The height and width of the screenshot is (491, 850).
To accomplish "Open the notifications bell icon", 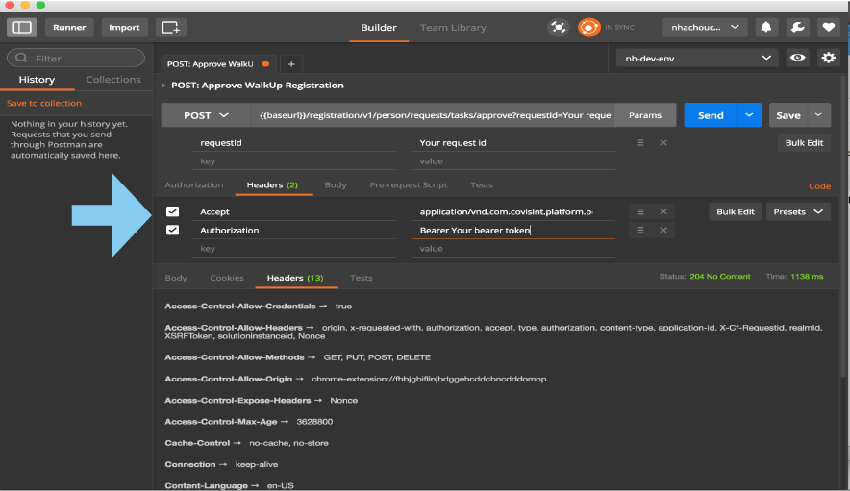I will [x=766, y=27].
